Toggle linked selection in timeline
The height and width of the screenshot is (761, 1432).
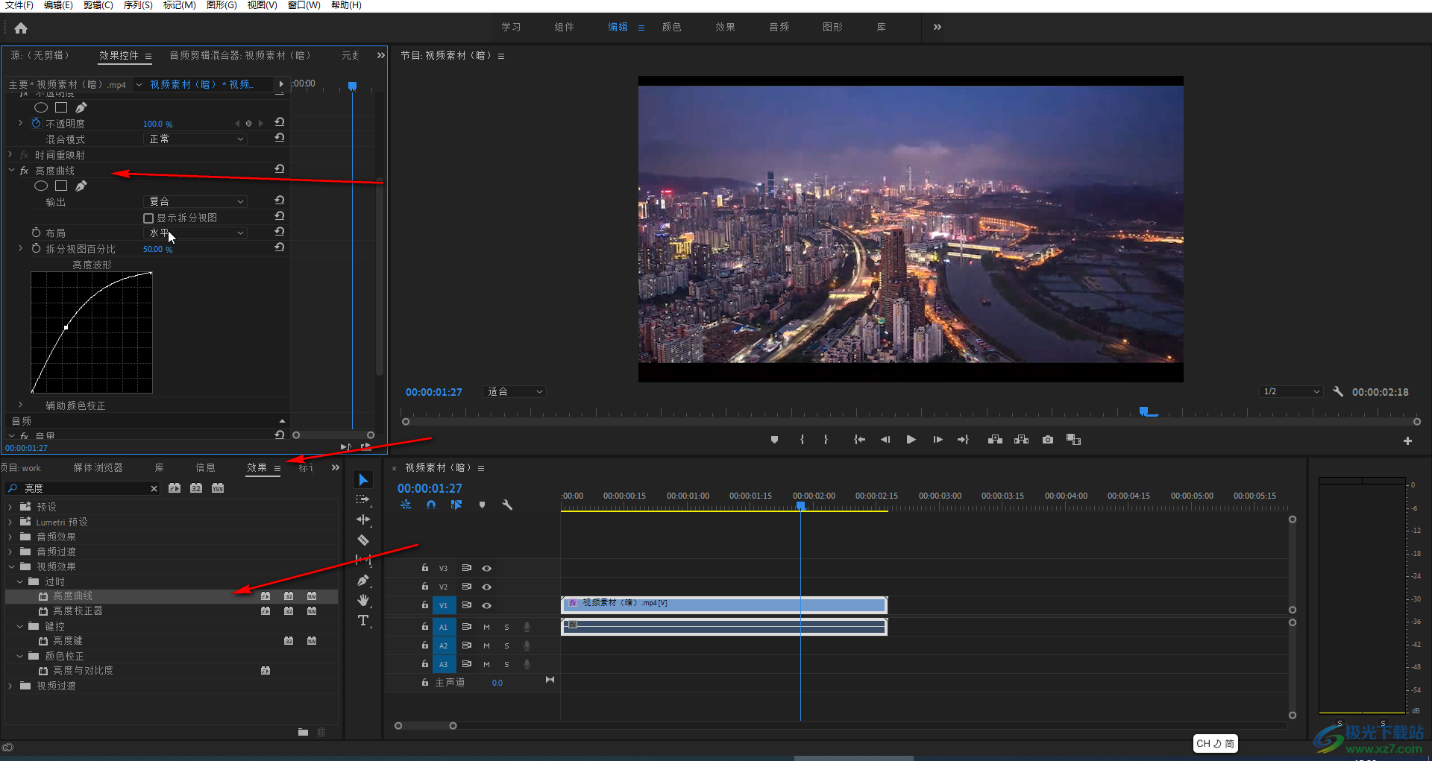(456, 505)
